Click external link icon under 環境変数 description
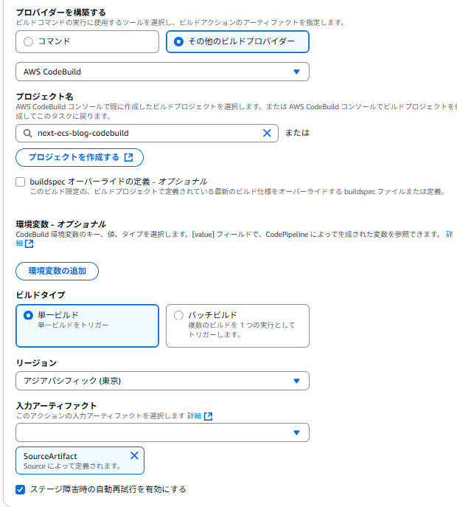457x507 pixels. [29, 244]
